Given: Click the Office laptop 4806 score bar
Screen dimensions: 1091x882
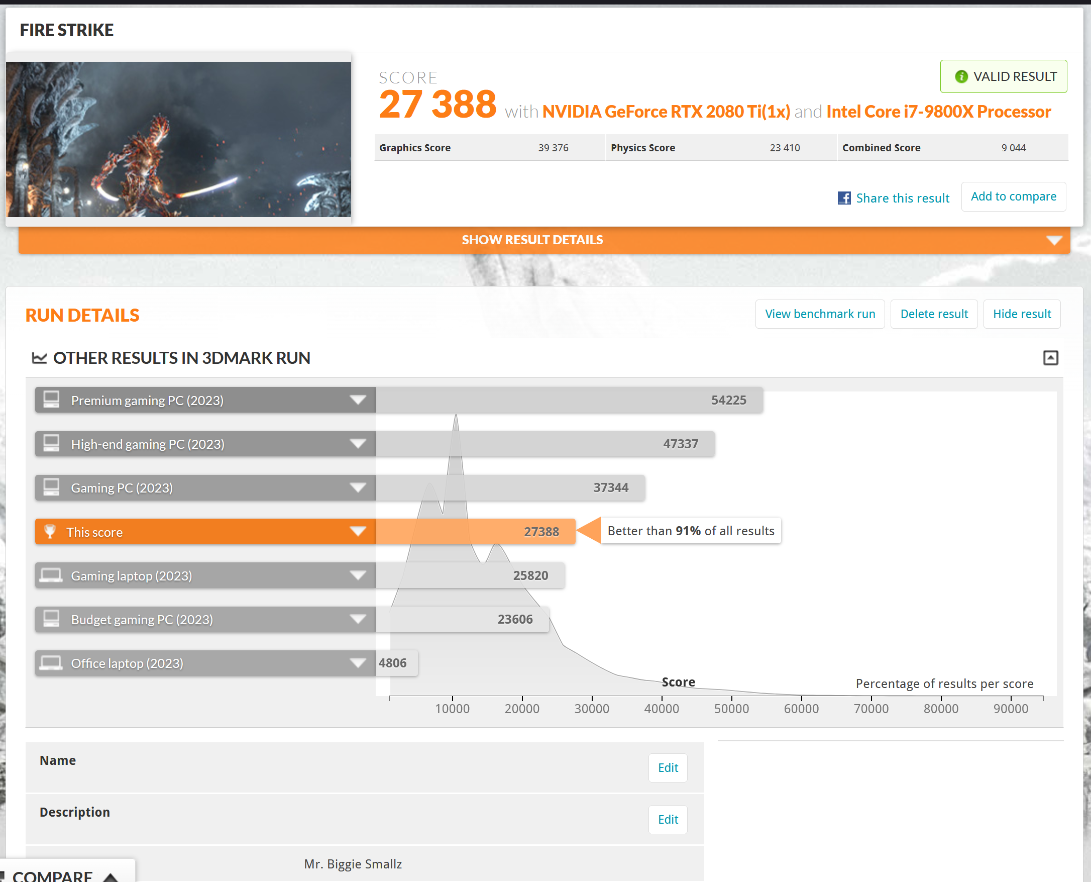Looking at the screenshot, I should point(396,663).
